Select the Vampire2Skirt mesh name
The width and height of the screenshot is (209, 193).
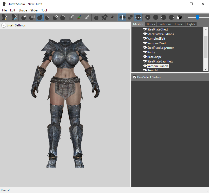tap(156, 43)
